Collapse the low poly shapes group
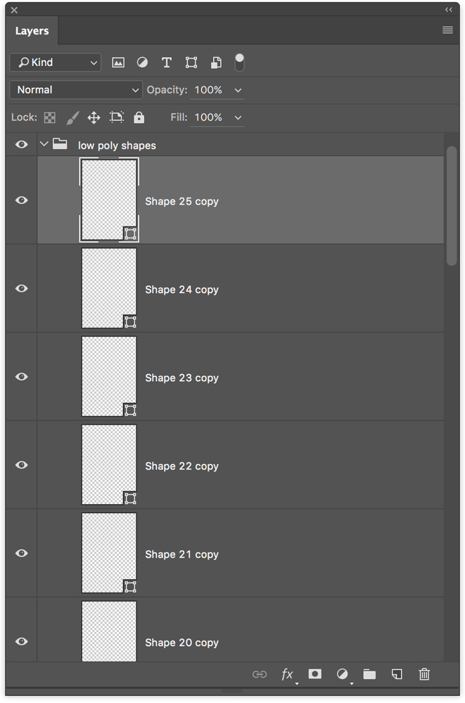Screen dimensions: 465x703 pos(44,144)
